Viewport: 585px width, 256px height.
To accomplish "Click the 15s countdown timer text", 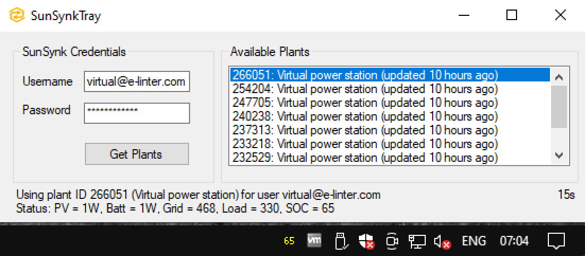I will point(566,195).
